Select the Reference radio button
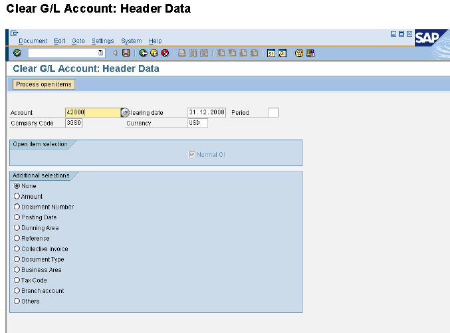 tap(17, 238)
